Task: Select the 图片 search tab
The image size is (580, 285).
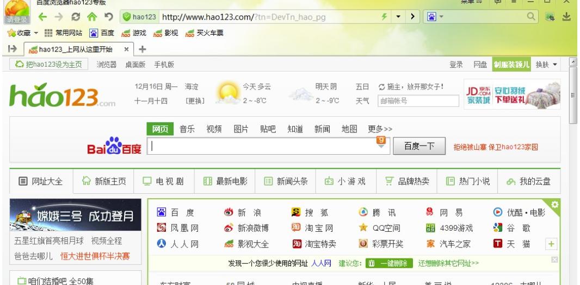Action: [241, 129]
